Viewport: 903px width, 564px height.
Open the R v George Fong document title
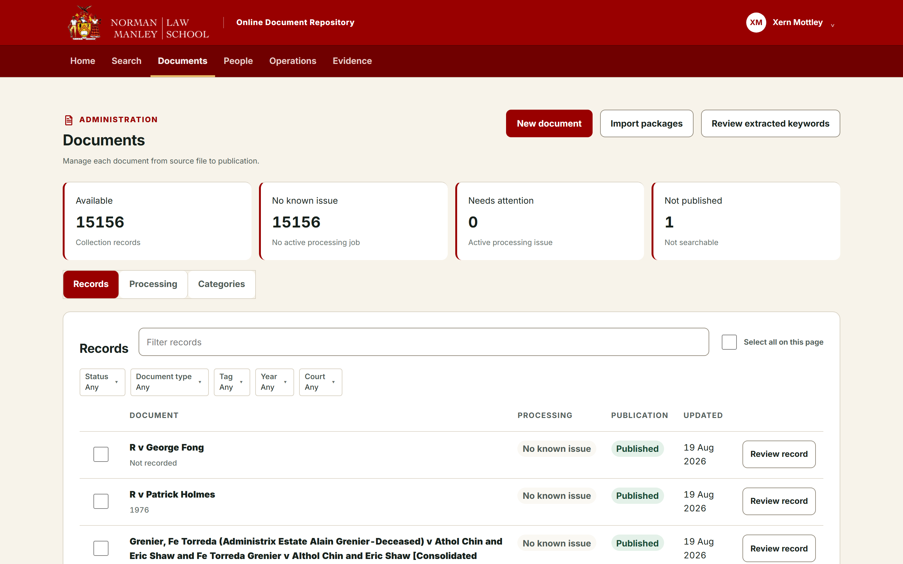pos(166,448)
